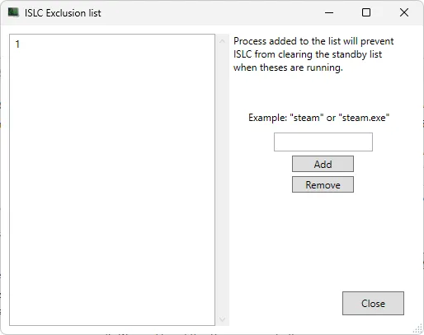The image size is (424, 335).
Task: Close window using title bar X
Action: point(404,12)
